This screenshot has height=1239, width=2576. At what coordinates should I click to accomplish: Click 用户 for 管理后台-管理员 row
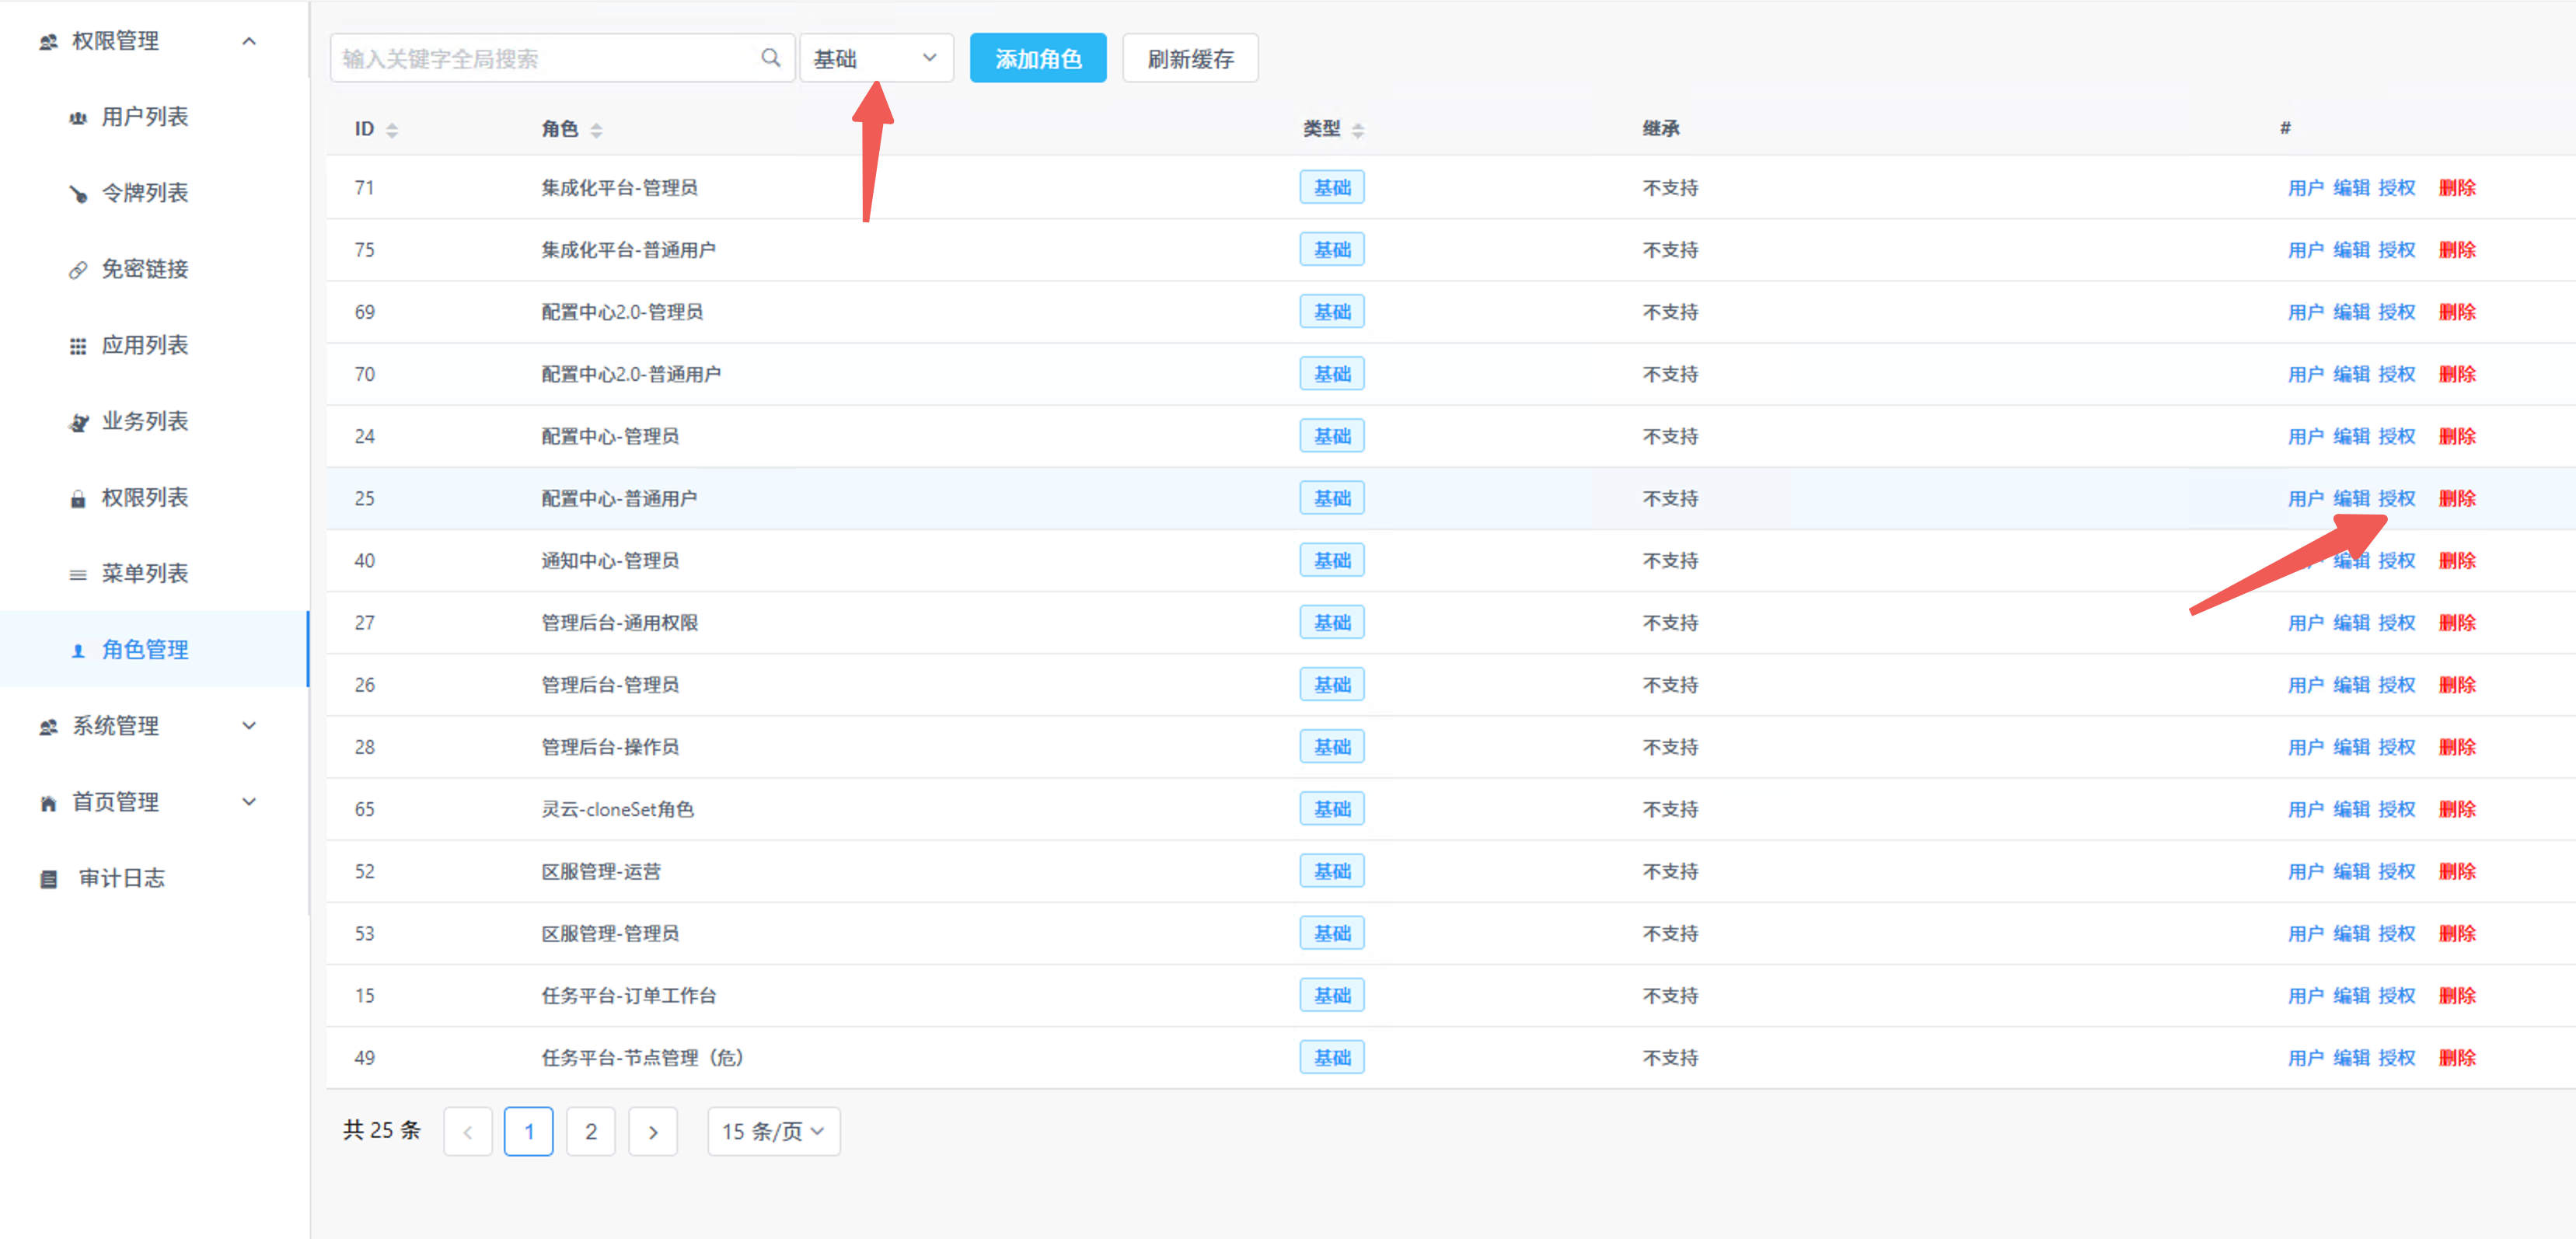[x=2306, y=685]
